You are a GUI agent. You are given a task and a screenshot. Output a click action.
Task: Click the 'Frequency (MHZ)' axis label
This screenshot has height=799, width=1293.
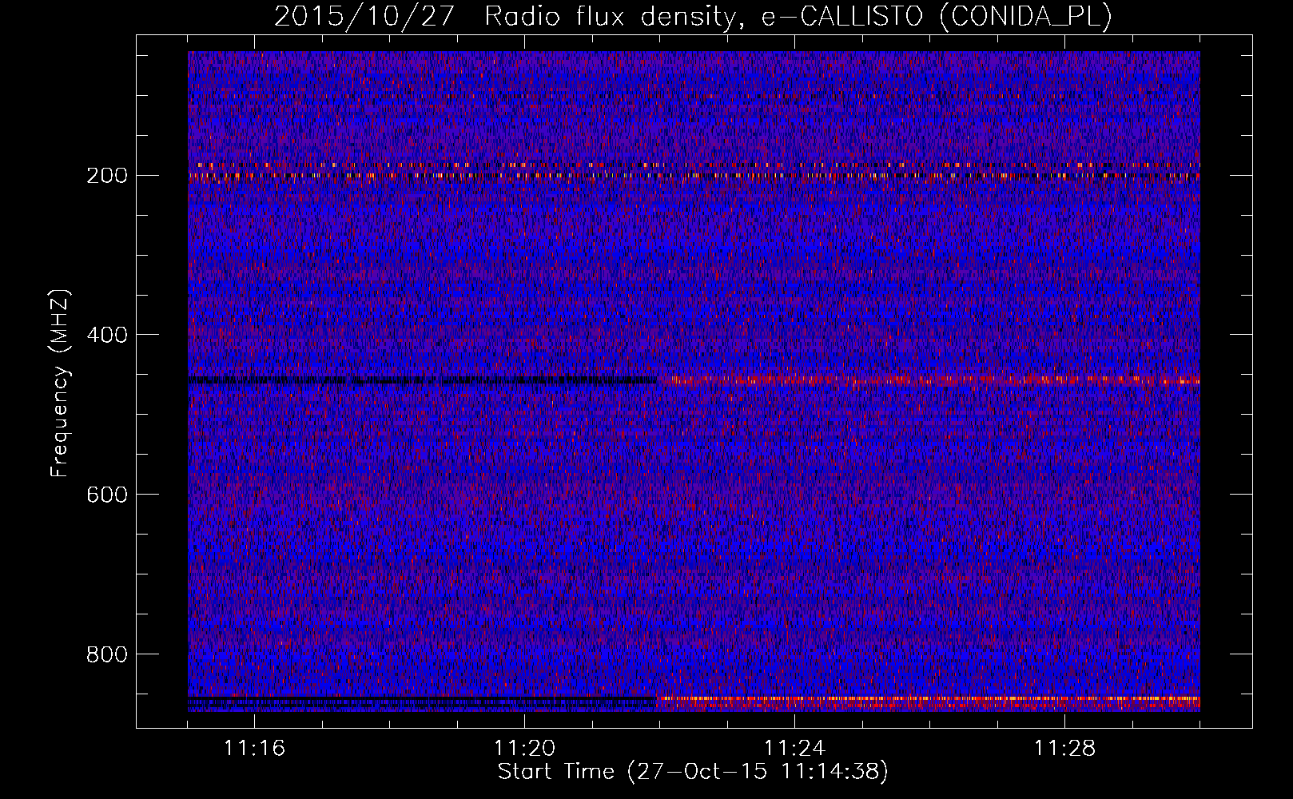pos(60,383)
